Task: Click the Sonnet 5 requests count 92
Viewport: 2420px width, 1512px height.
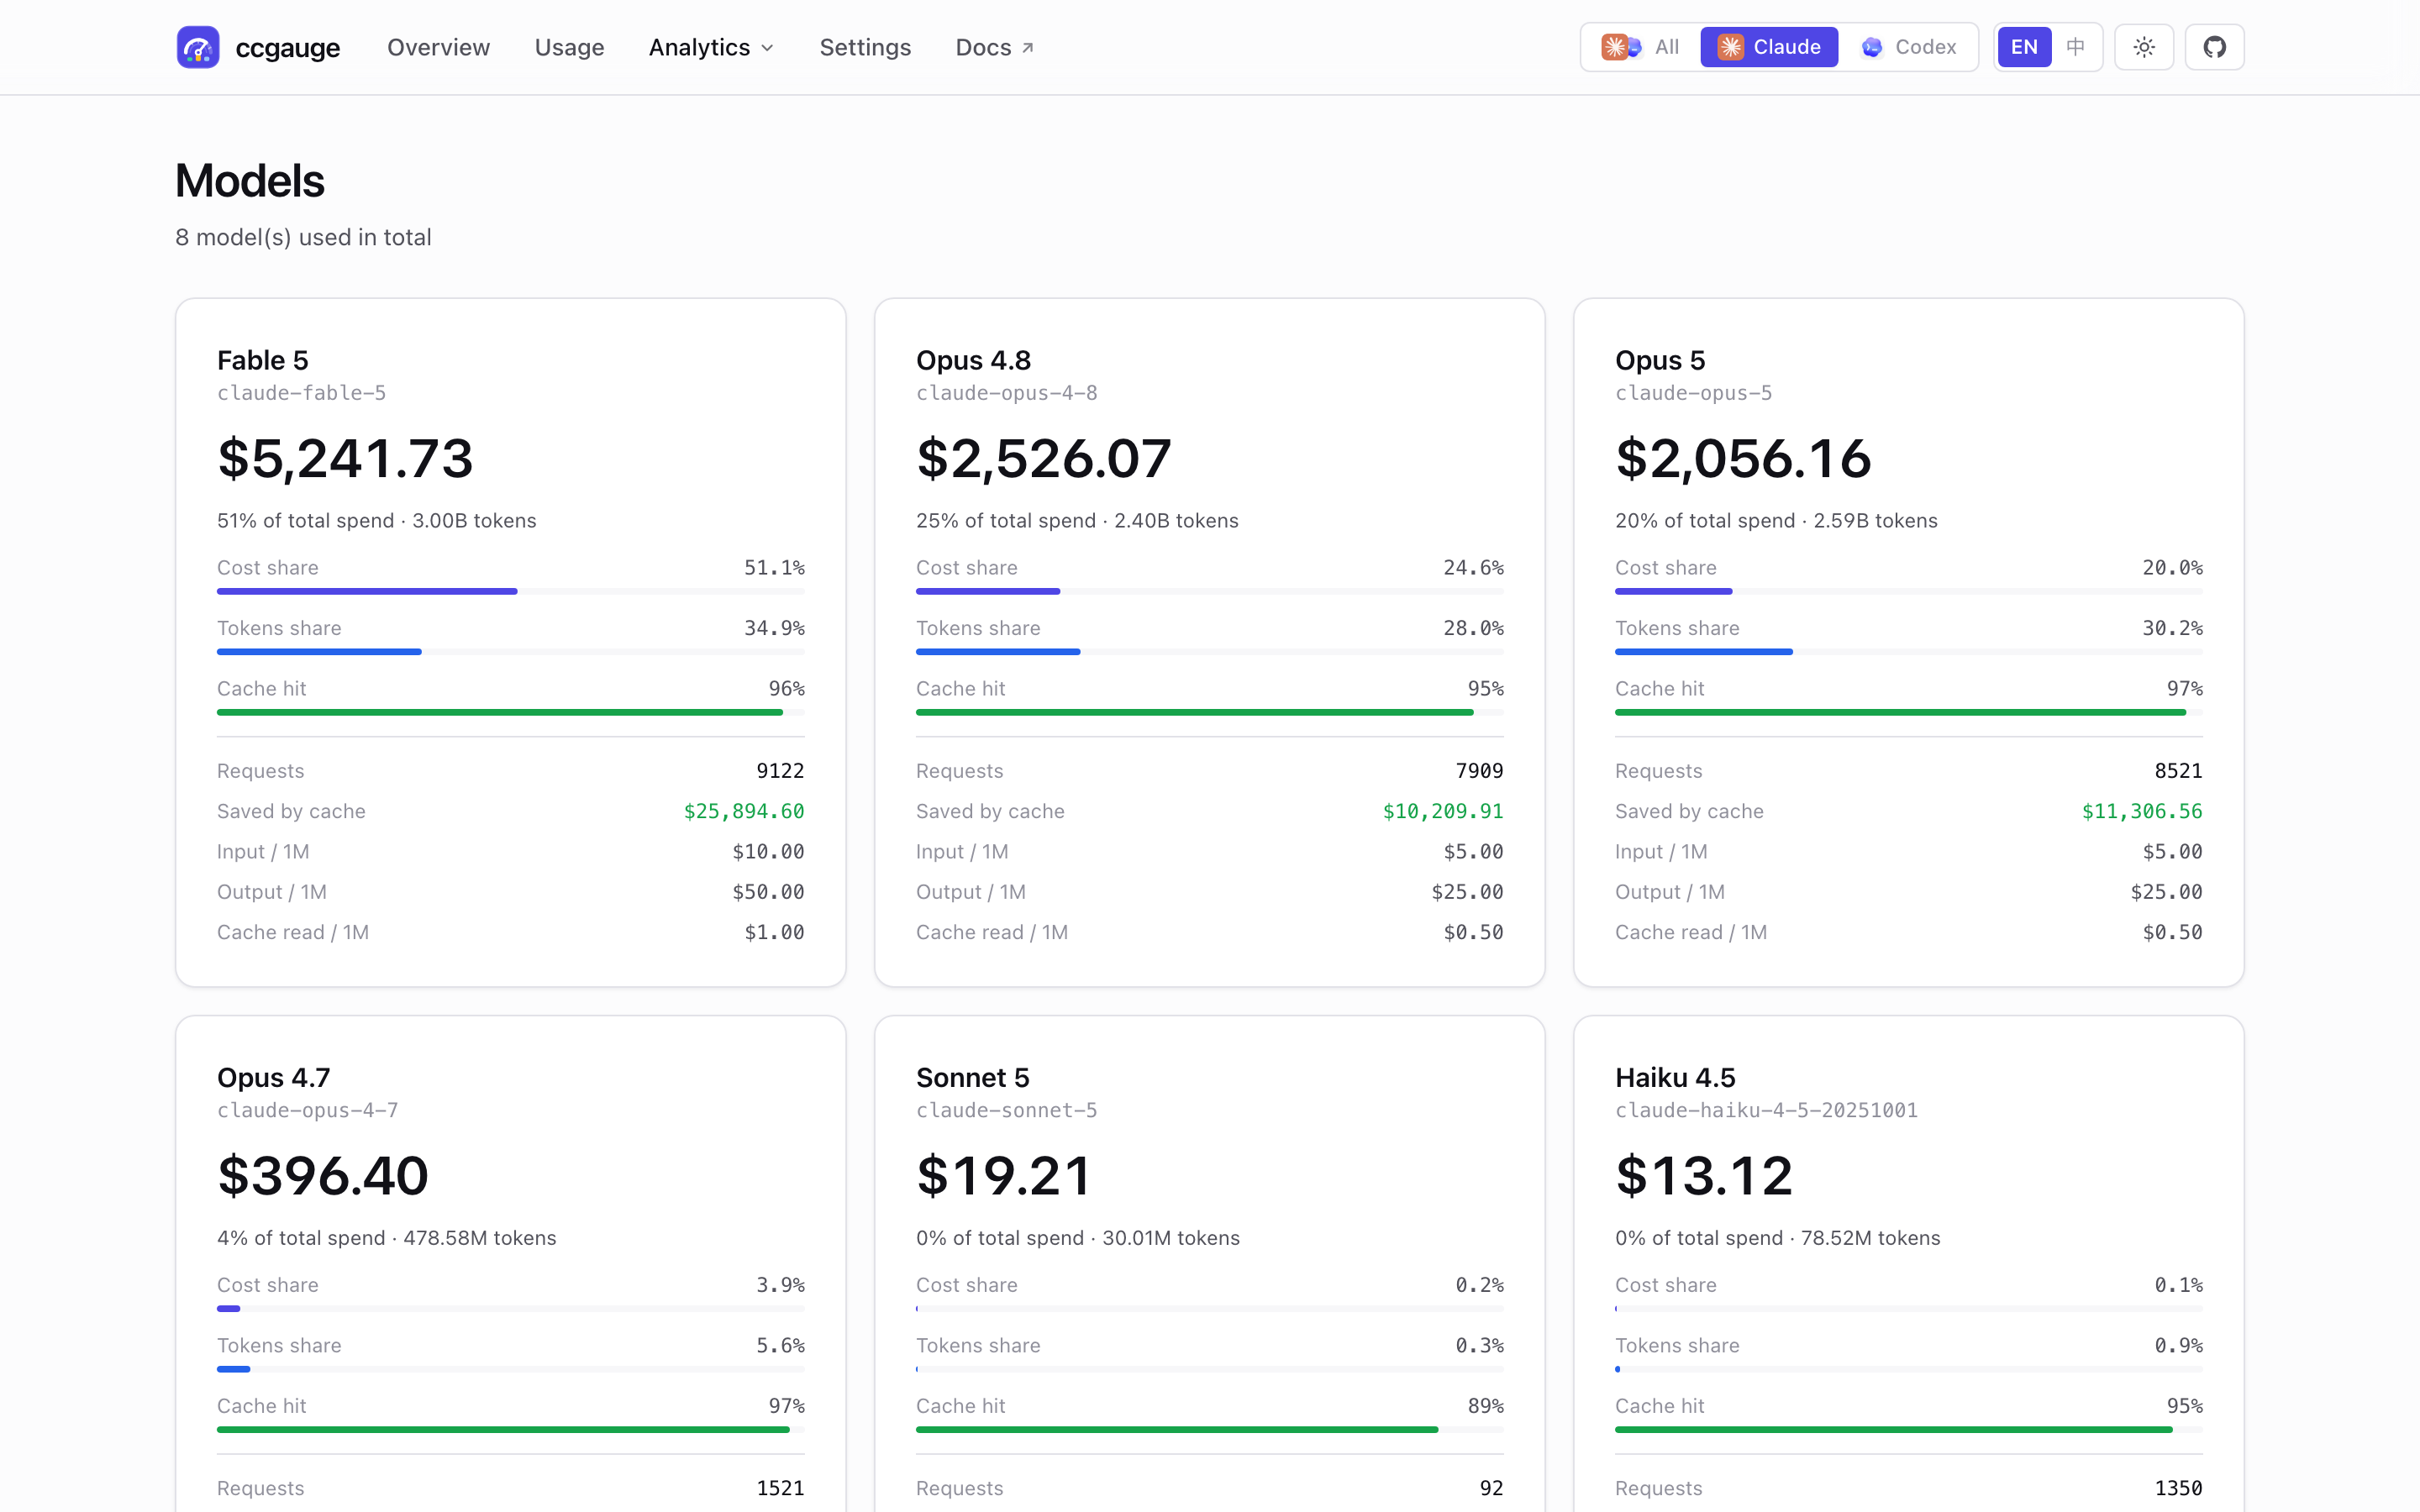Action: coord(1491,1488)
